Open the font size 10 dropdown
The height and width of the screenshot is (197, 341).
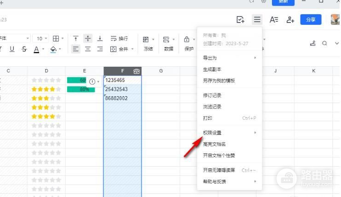coord(40,39)
